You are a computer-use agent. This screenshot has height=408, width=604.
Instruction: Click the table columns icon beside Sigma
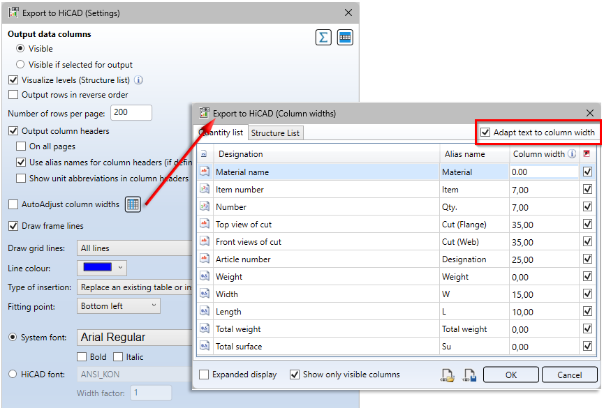point(345,38)
